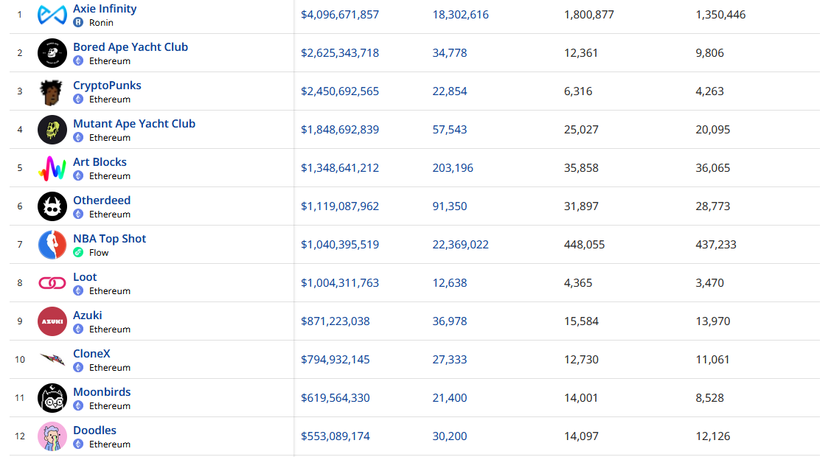Click the $1,119,087,962 sales figure
This screenshot has width=831, height=457.
(x=340, y=206)
